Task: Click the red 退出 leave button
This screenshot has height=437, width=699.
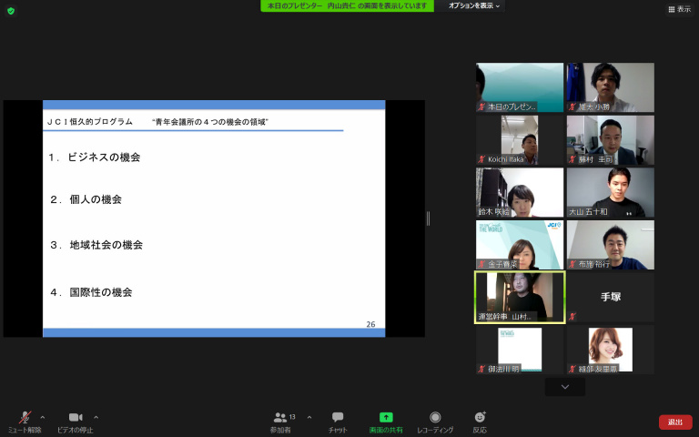Action: pyautogui.click(x=674, y=422)
